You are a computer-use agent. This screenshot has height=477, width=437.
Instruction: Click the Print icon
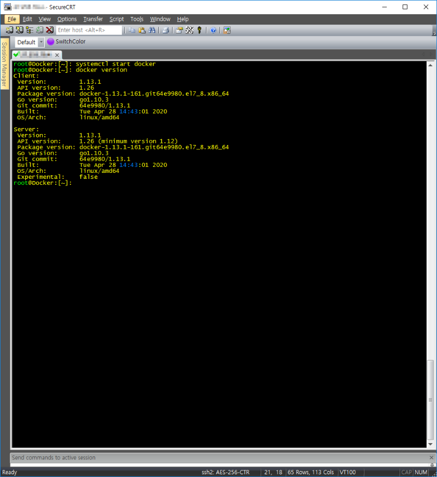click(x=166, y=30)
